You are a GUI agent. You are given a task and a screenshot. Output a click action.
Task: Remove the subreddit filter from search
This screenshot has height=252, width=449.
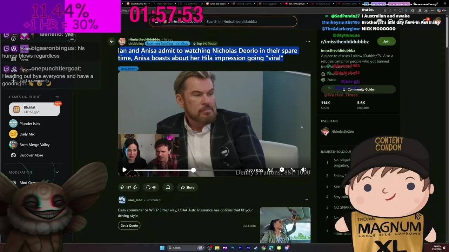201,21
